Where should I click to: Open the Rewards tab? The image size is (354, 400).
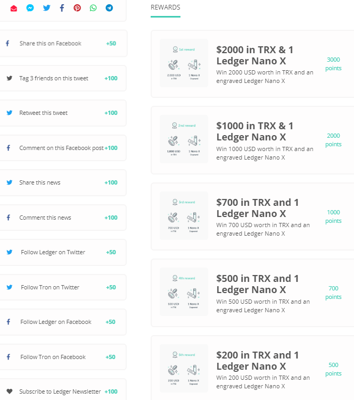(166, 8)
